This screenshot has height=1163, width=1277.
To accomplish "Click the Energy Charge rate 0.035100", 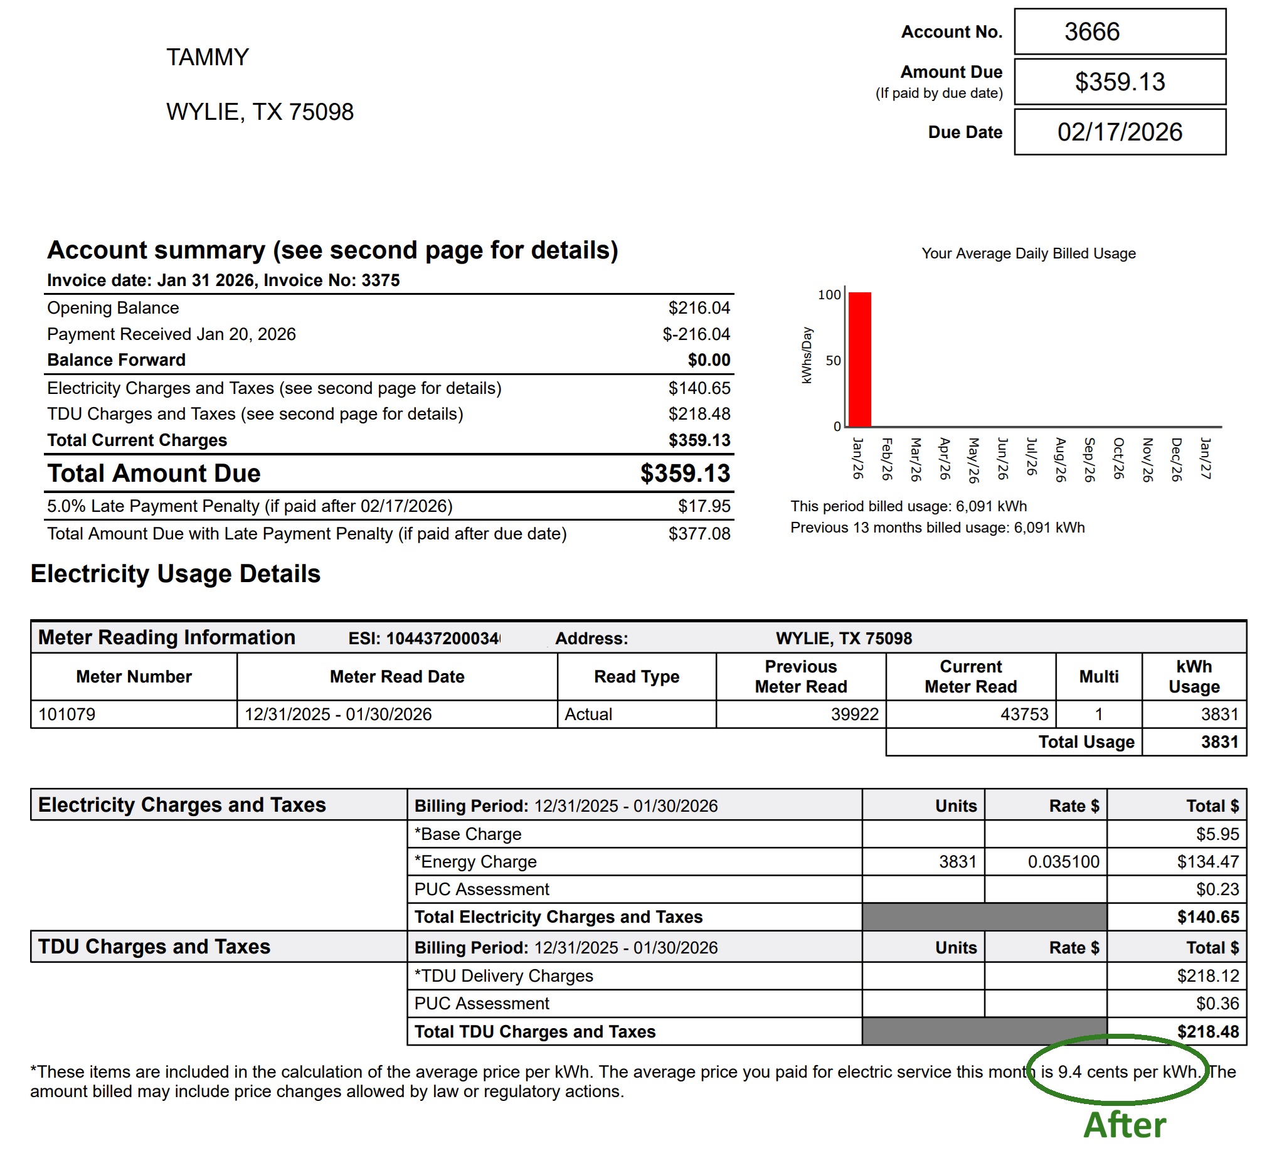I will 1063,862.
